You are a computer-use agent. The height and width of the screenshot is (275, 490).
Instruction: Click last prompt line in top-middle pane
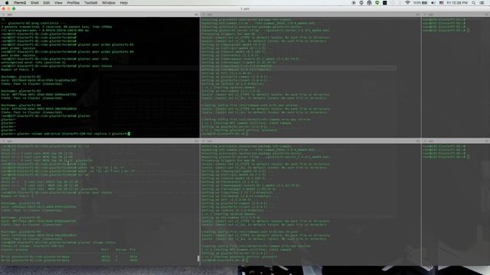pyautogui.click(x=224, y=134)
